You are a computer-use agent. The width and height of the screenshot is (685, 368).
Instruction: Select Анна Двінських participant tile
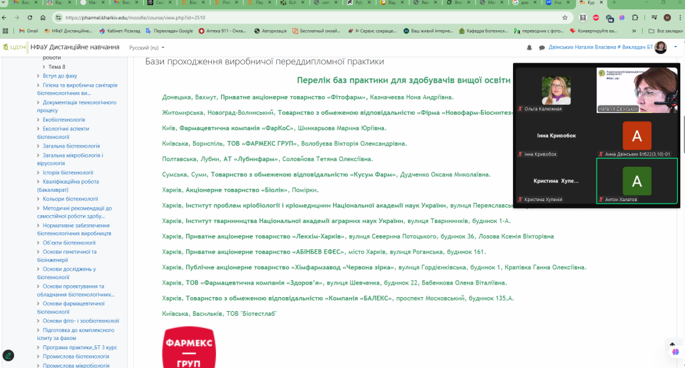pos(637,136)
